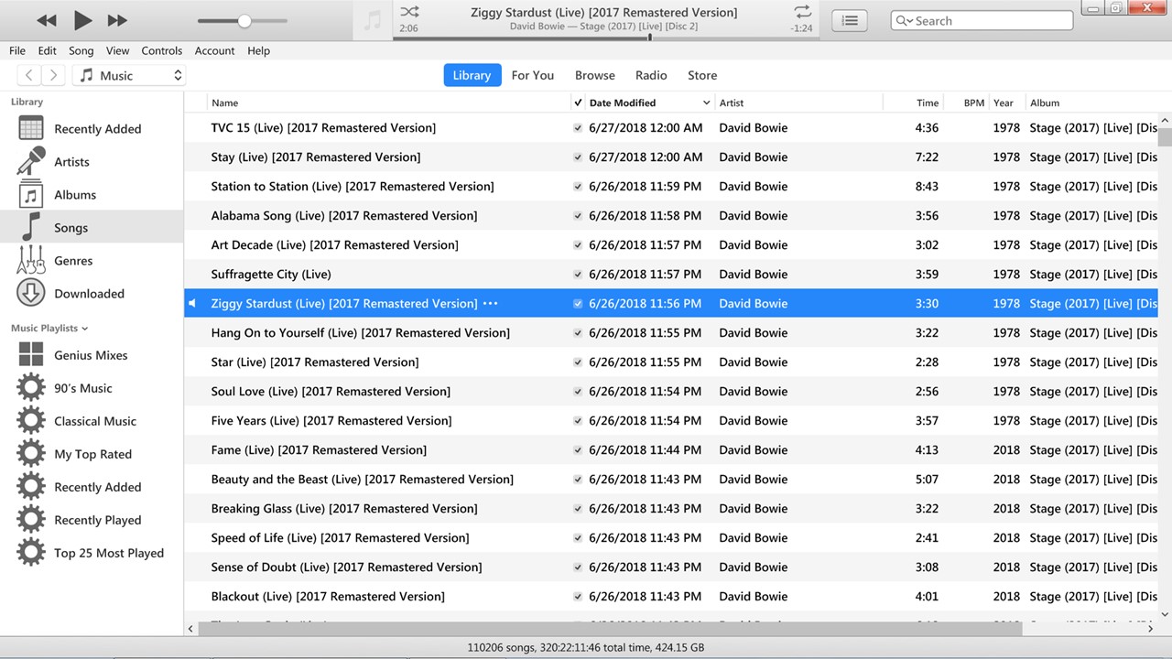Uncheck the Art Decade song checkbox
This screenshot has width=1172, height=659.
click(x=578, y=245)
